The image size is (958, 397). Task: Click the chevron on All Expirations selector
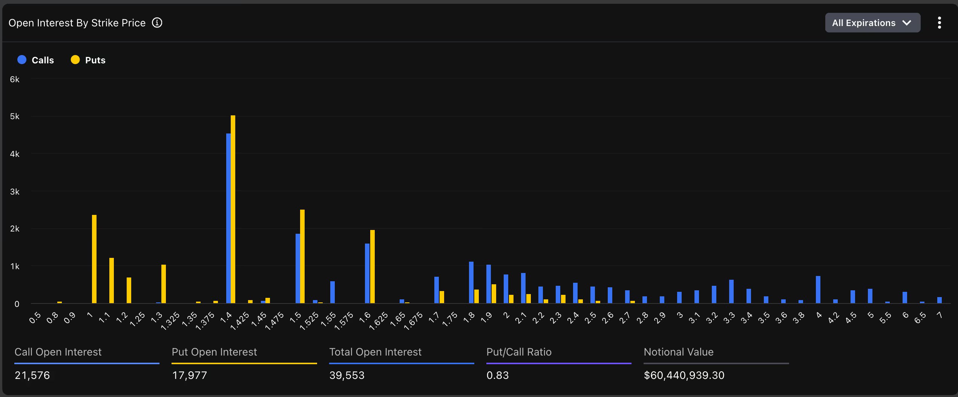906,23
